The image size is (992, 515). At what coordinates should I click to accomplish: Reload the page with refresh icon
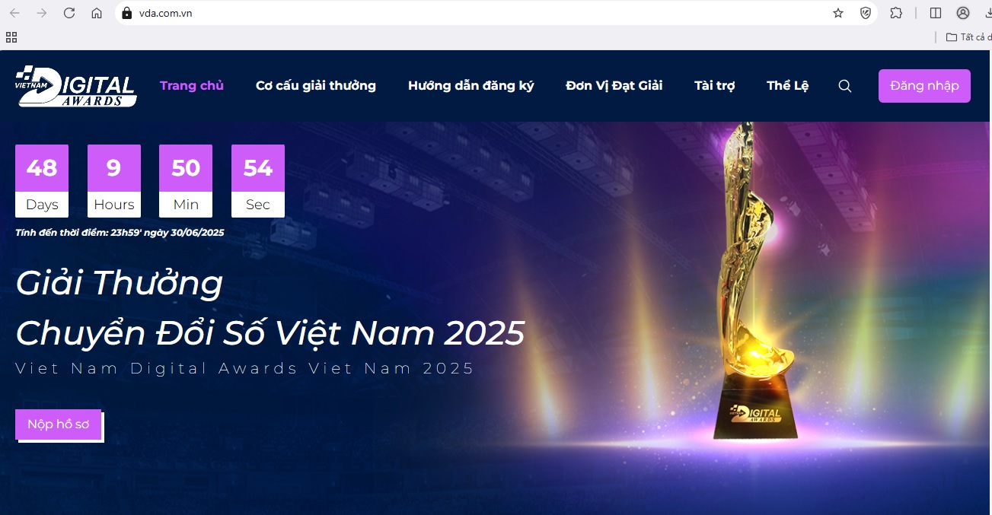(69, 13)
